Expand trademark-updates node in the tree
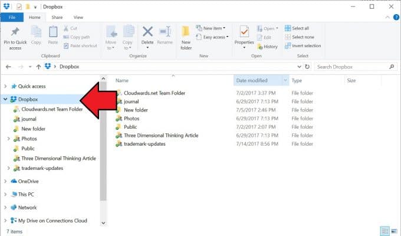This screenshot has height=236, width=401. click(8, 168)
